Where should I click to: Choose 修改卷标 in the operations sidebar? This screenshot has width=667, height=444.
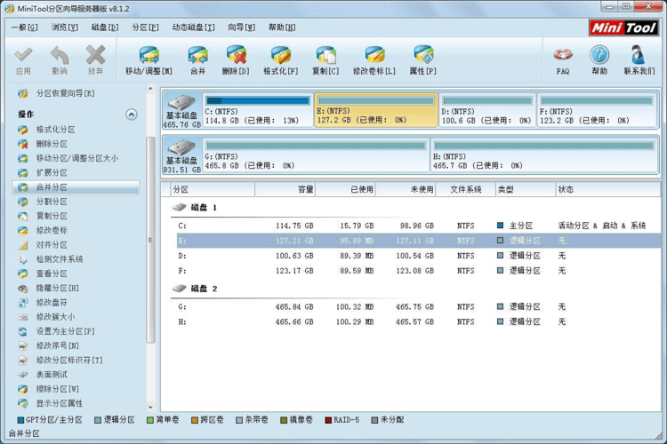pyautogui.click(x=52, y=231)
